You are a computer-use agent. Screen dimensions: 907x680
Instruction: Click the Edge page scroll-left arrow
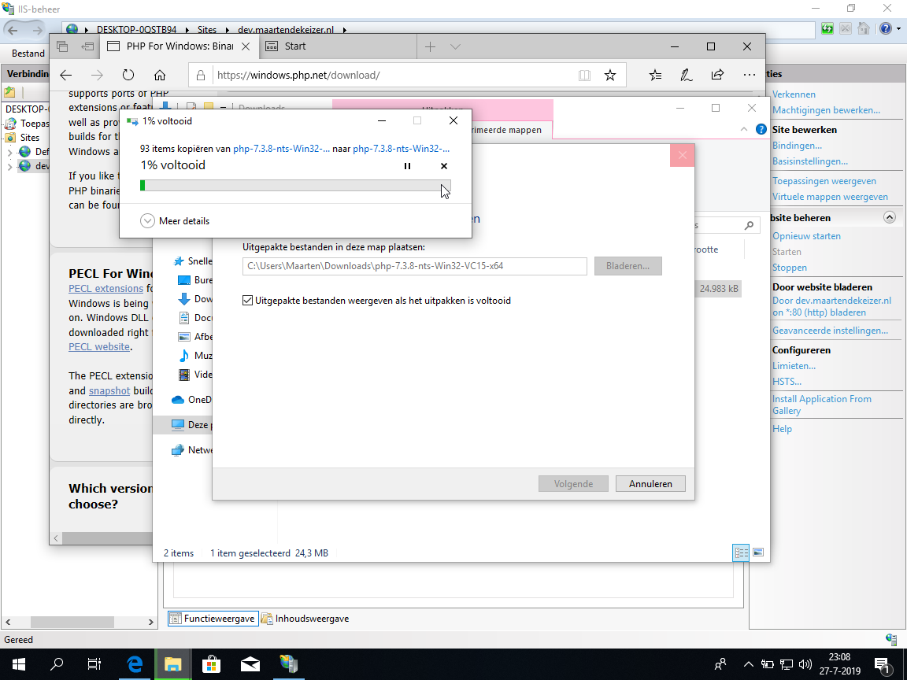coord(56,538)
